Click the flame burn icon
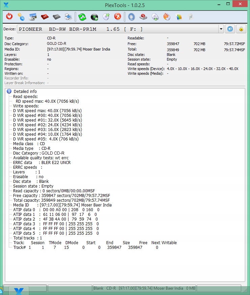This screenshot has height=295, width=250. click(x=167, y=17)
